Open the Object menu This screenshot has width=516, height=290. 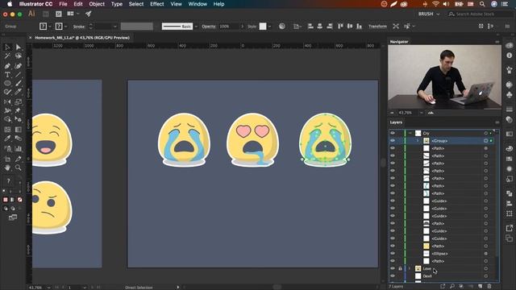pyautogui.click(x=97, y=4)
